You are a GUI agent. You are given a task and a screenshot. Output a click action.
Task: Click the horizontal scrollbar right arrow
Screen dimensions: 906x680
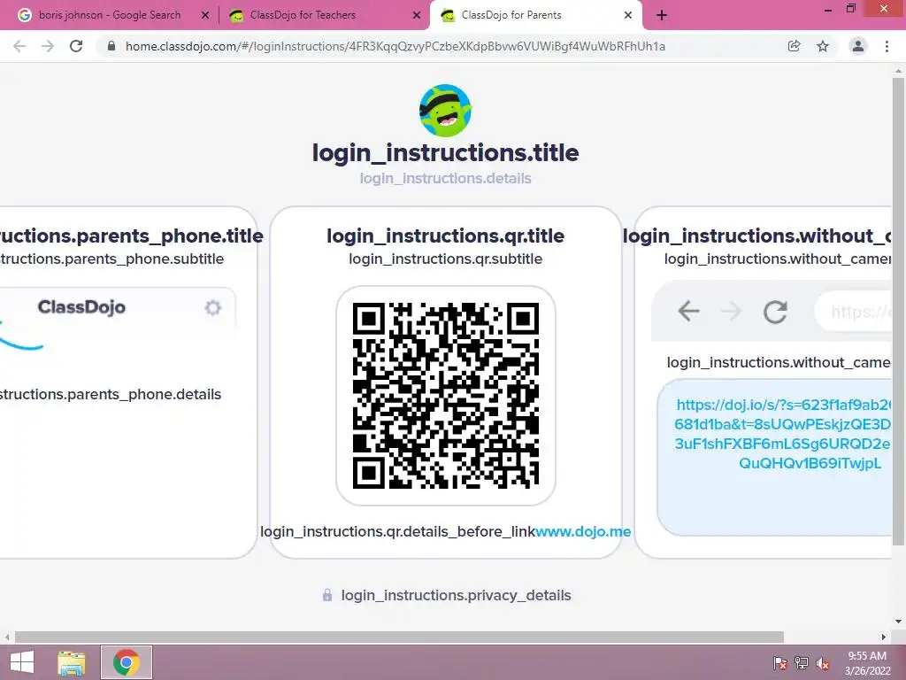pyautogui.click(x=884, y=637)
